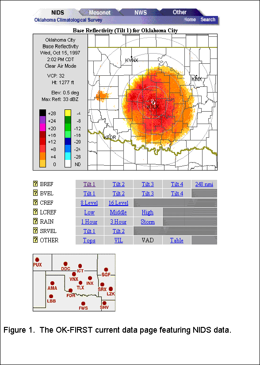Select the KTLX radar center on map
The width and height of the screenshot is (260, 365).
click(x=153, y=107)
